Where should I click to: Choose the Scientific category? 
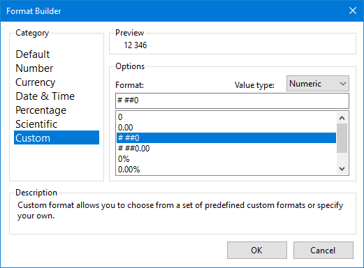click(x=57, y=124)
